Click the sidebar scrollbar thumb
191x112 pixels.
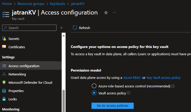63,101
